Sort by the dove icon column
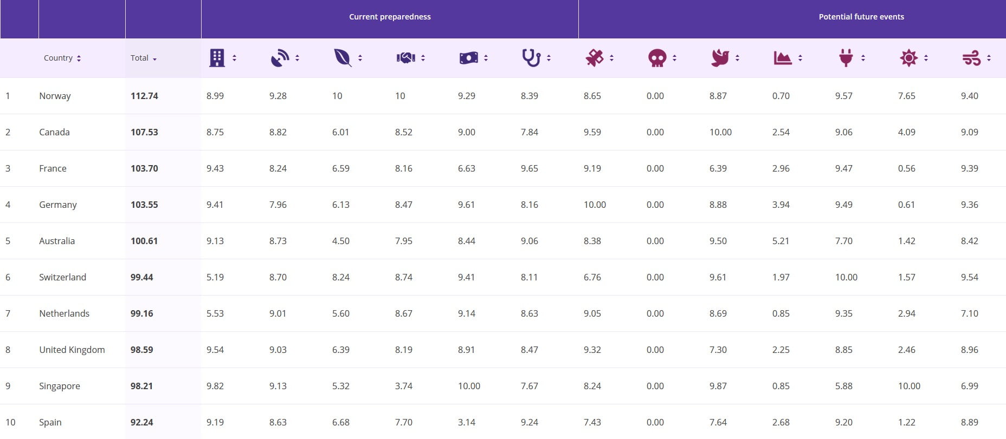This screenshot has width=1006, height=439. pyautogui.click(x=737, y=58)
